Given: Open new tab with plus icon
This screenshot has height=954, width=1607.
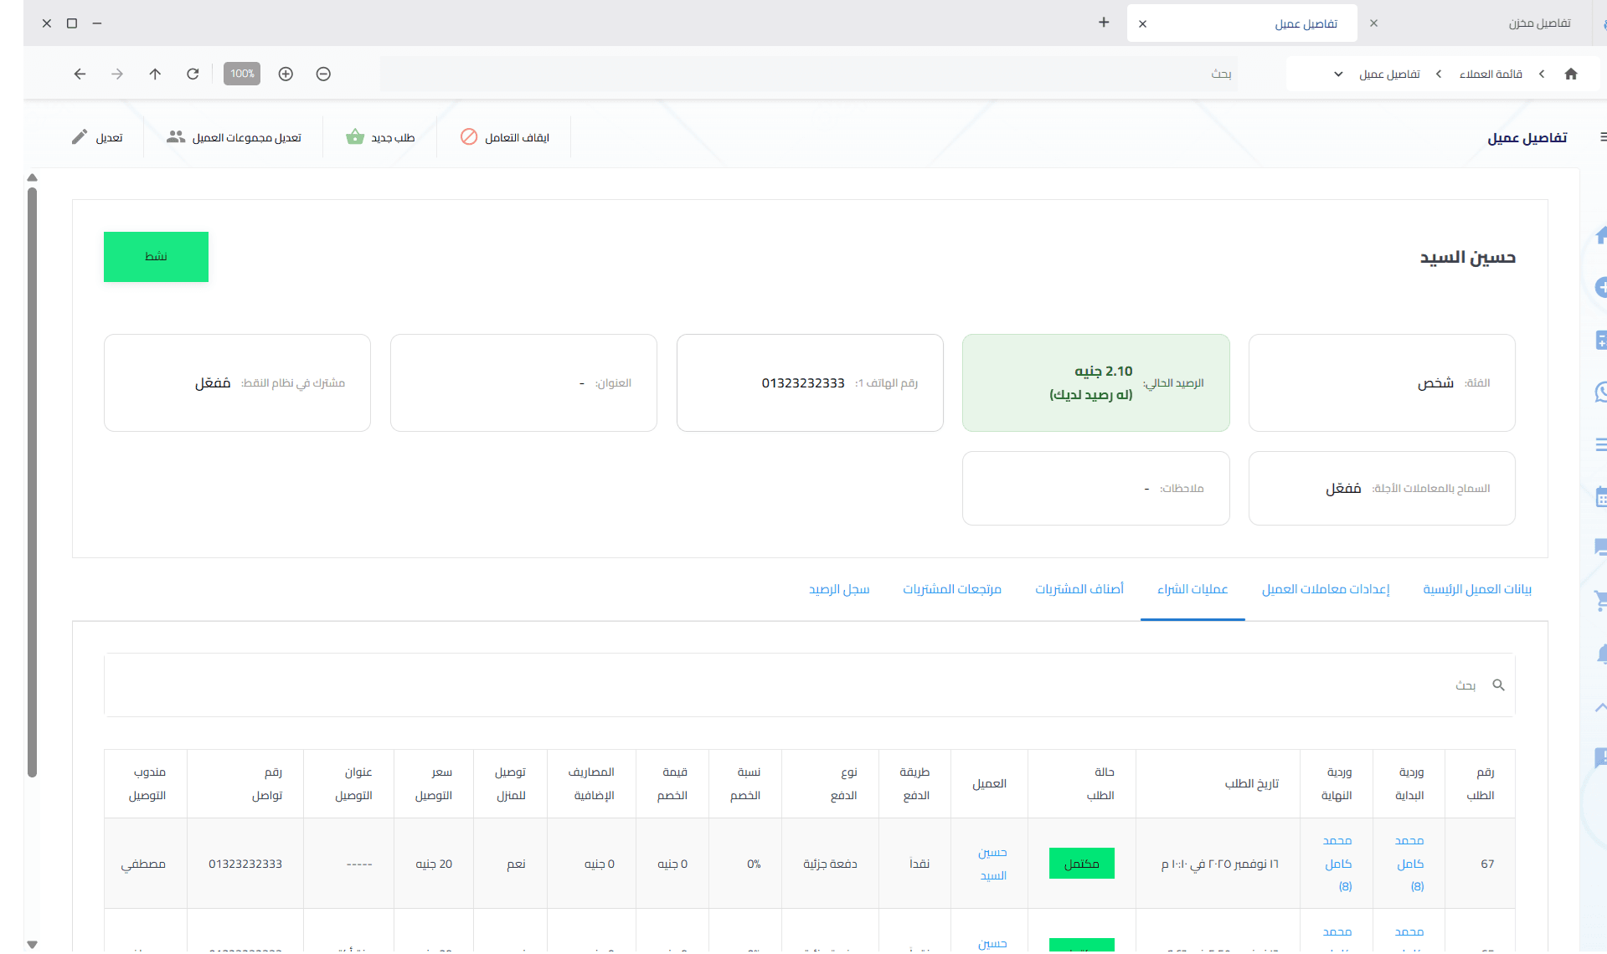Looking at the screenshot, I should tap(1104, 23).
